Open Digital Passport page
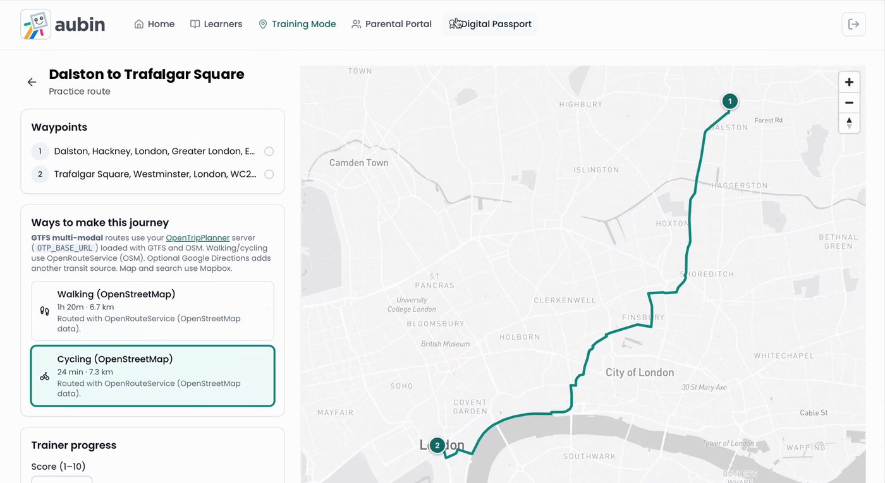Image resolution: width=885 pixels, height=483 pixels. 490,24
